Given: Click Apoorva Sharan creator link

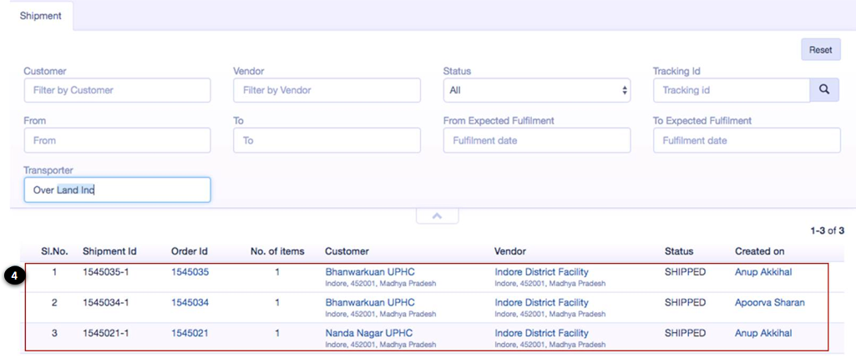Looking at the screenshot, I should coord(770,302).
